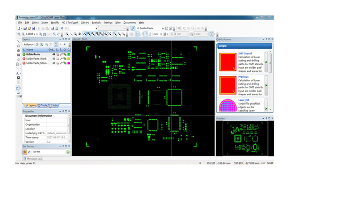Click the edit layer pencil icon
The image size is (341, 197).
[133, 28]
